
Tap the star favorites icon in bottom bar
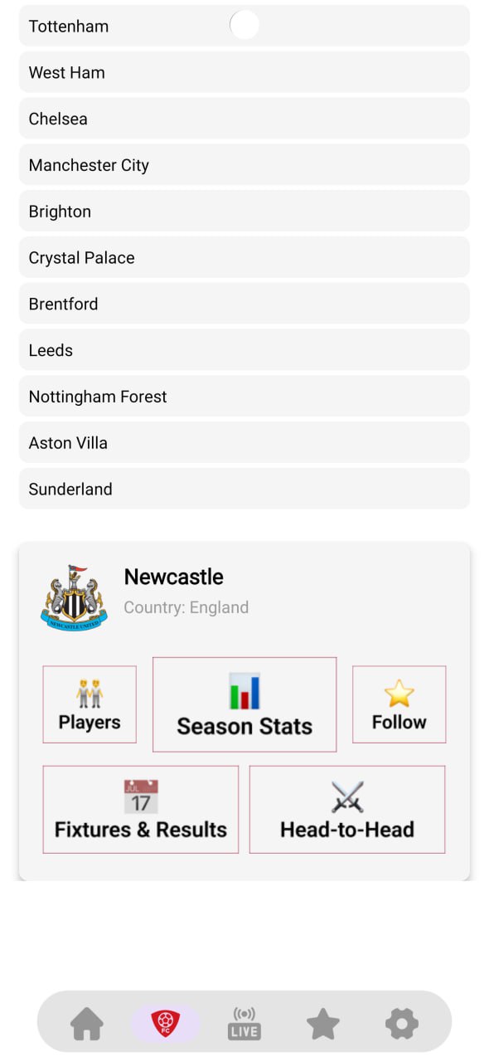(x=322, y=1023)
